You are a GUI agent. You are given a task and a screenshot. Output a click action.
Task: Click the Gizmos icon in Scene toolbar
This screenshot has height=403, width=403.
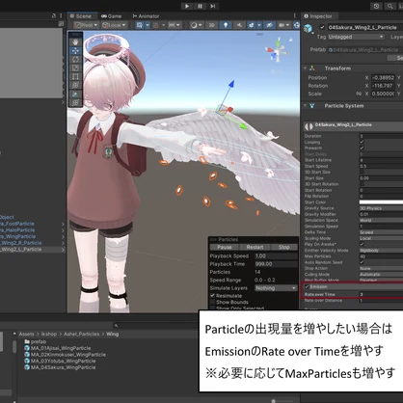(x=296, y=25)
